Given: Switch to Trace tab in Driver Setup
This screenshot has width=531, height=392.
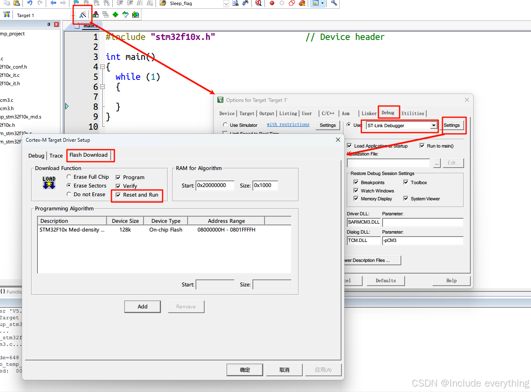Looking at the screenshot, I should [x=56, y=156].
